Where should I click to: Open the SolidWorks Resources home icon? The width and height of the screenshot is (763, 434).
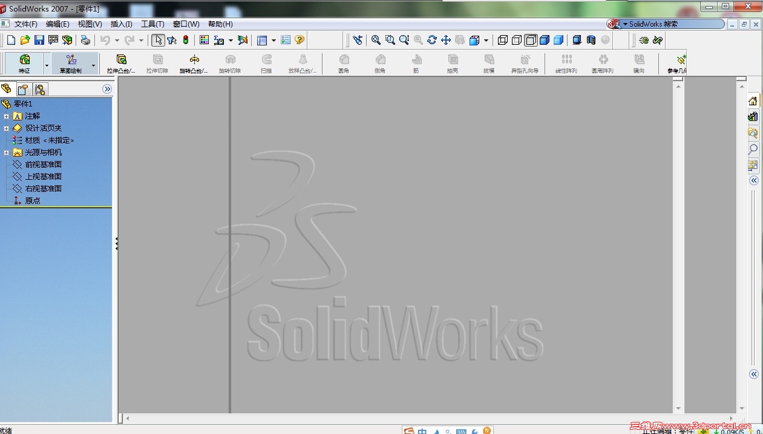point(753,100)
